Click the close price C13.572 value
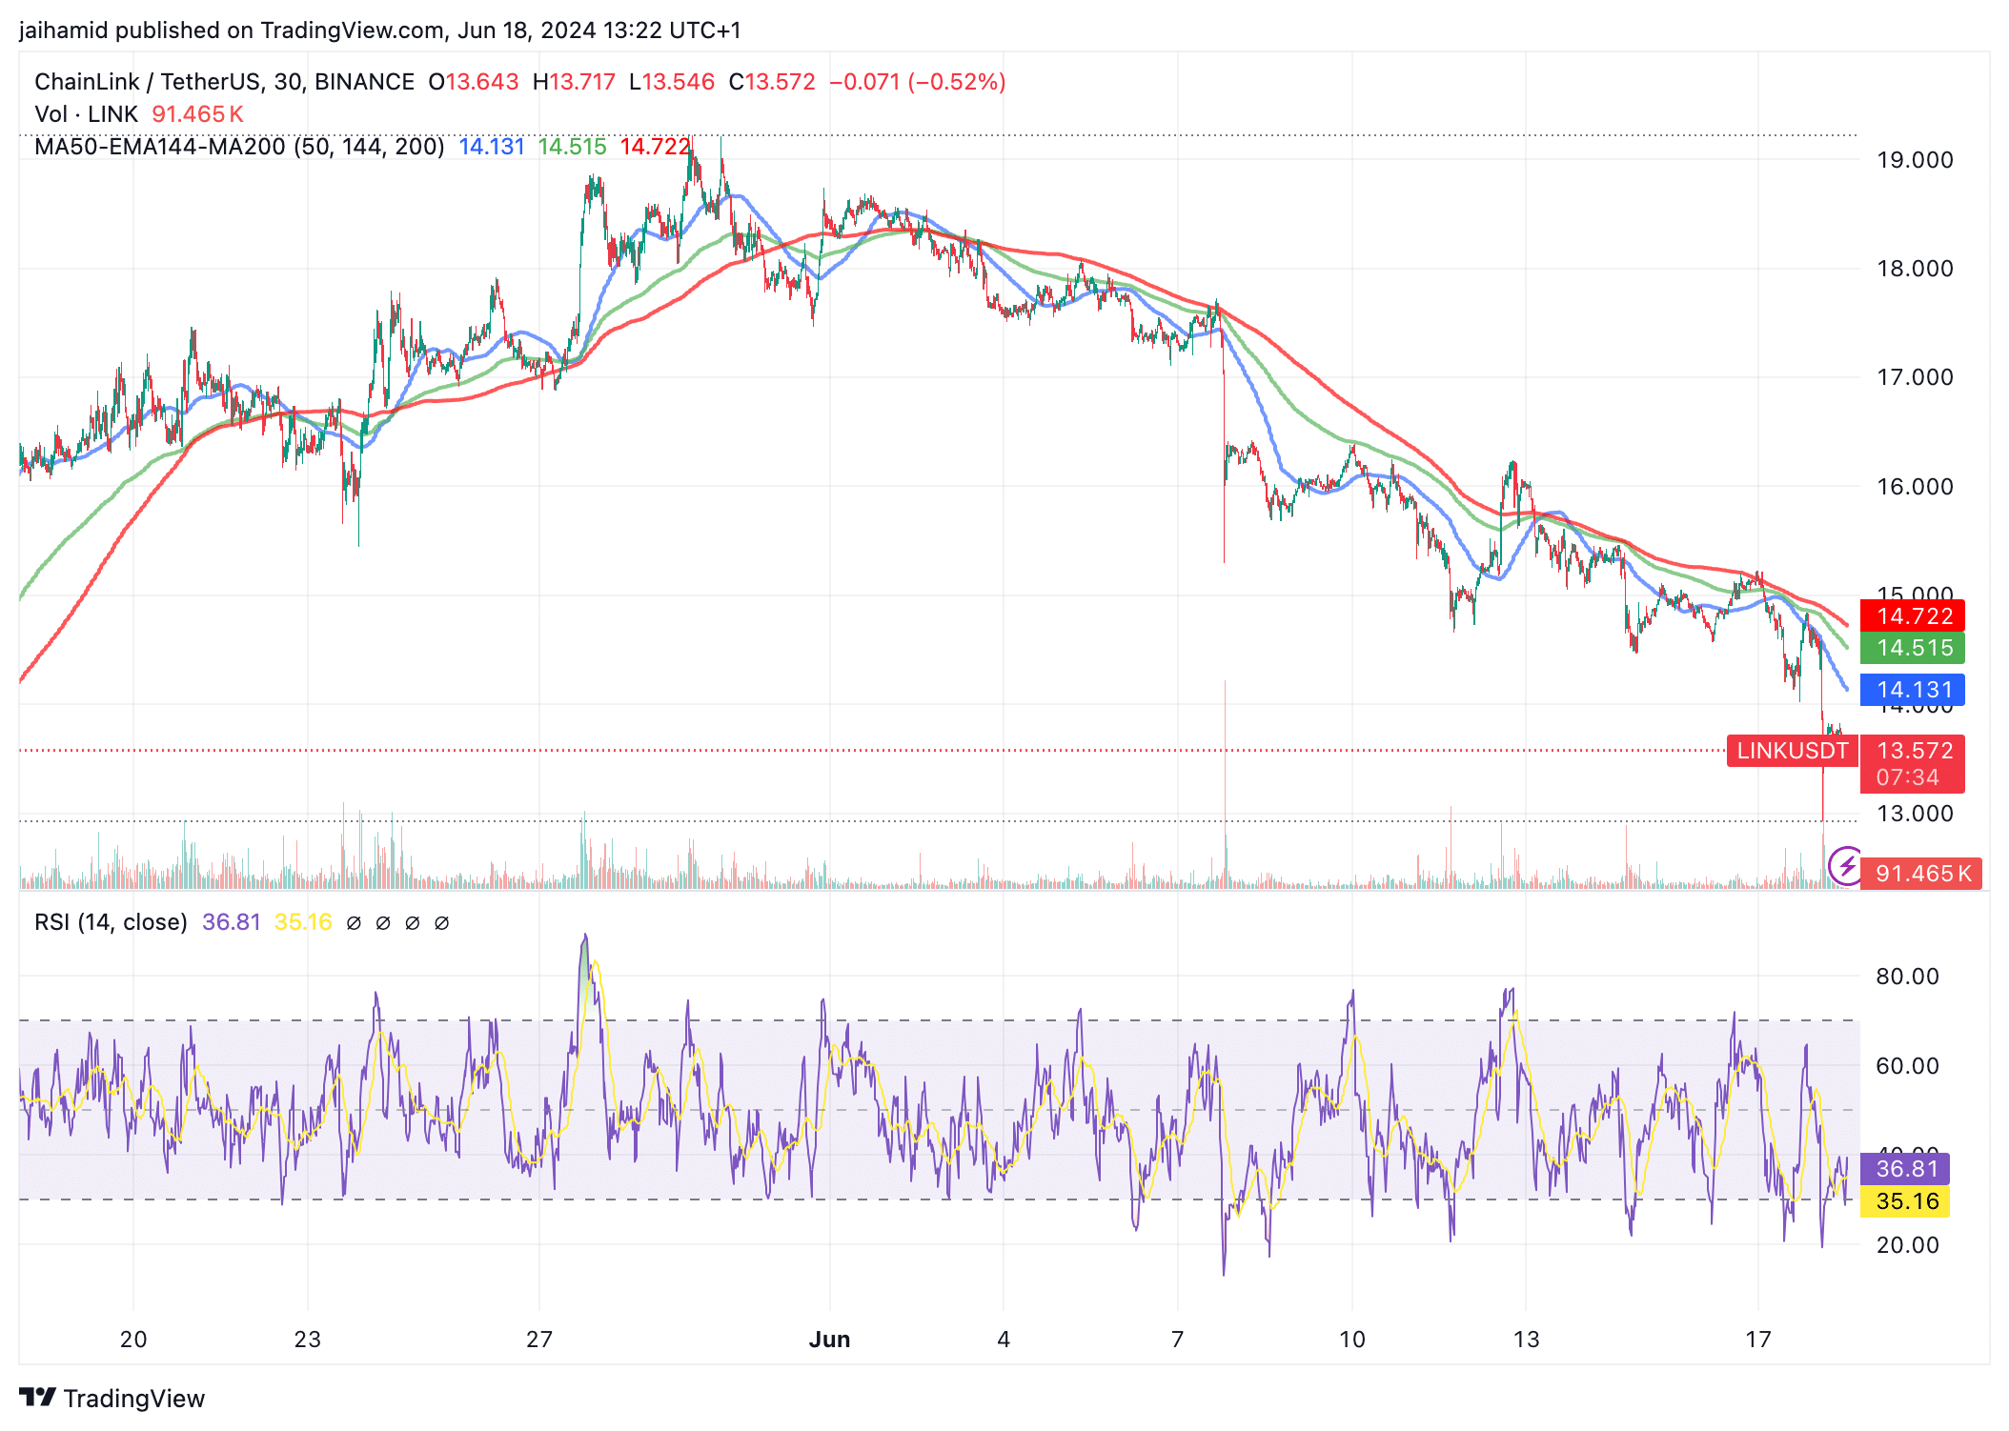 click(772, 82)
